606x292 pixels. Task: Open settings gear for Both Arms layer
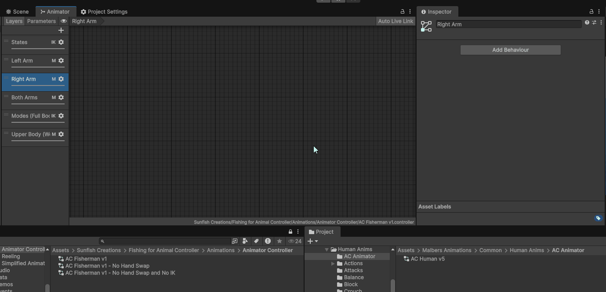pyautogui.click(x=61, y=97)
